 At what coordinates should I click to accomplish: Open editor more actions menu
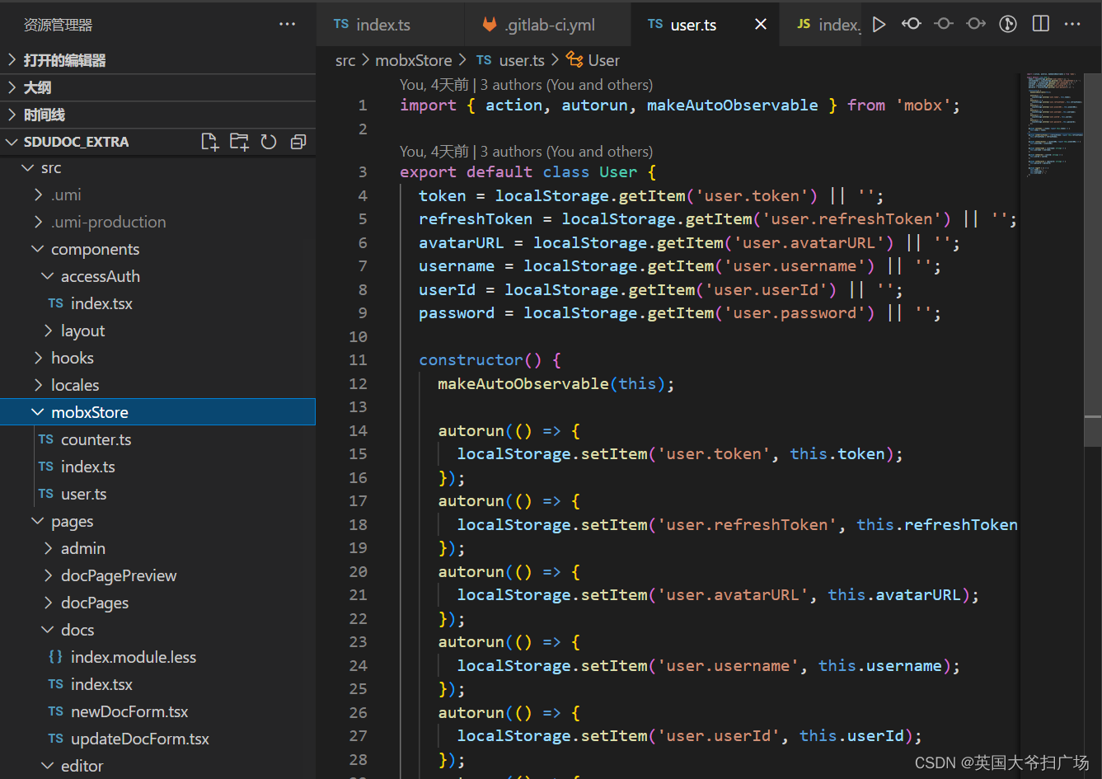pos(1072,24)
